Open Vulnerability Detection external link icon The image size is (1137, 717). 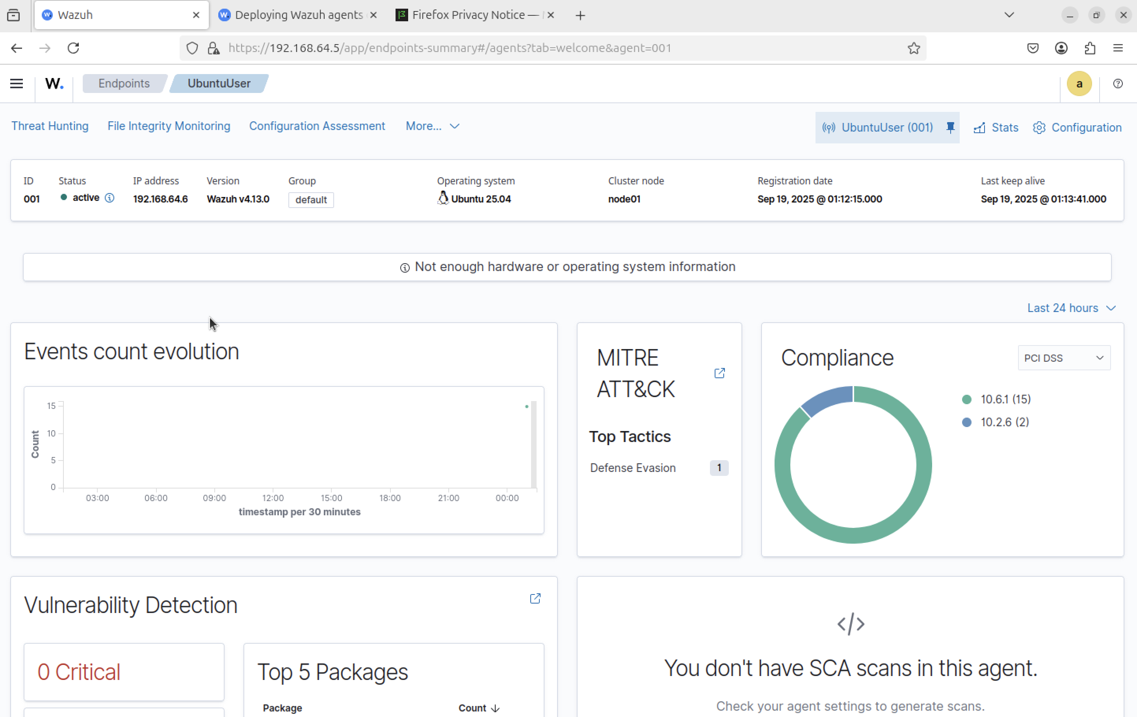coord(535,598)
